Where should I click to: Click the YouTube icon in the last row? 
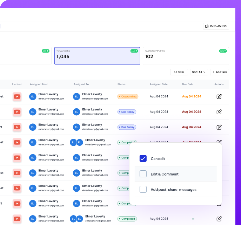tap(17, 219)
